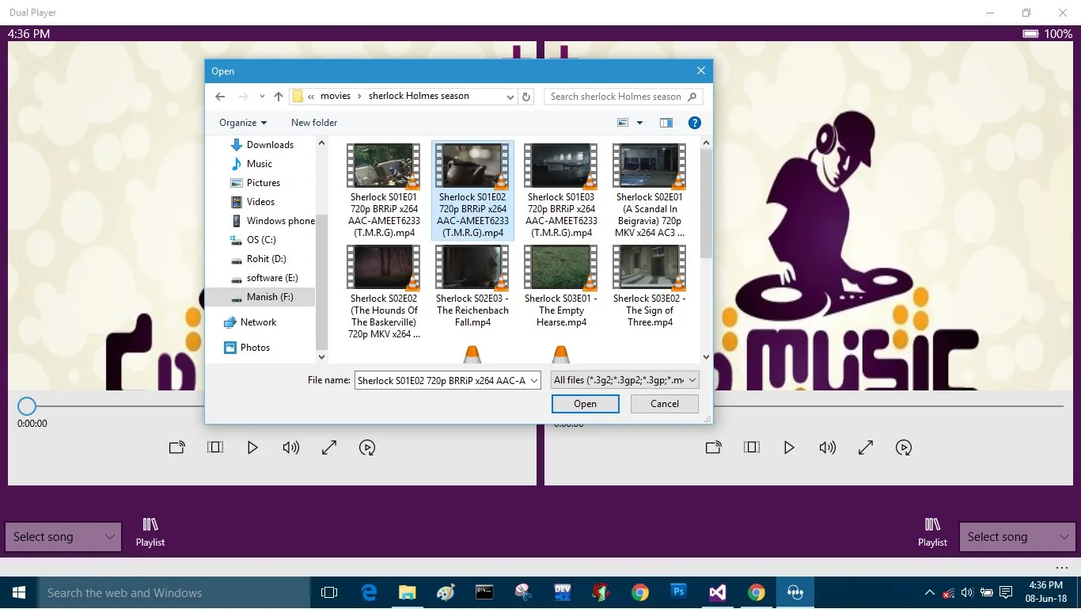The image size is (1081, 609).
Task: Open Visual Studio from the taskbar
Action: tap(717, 592)
